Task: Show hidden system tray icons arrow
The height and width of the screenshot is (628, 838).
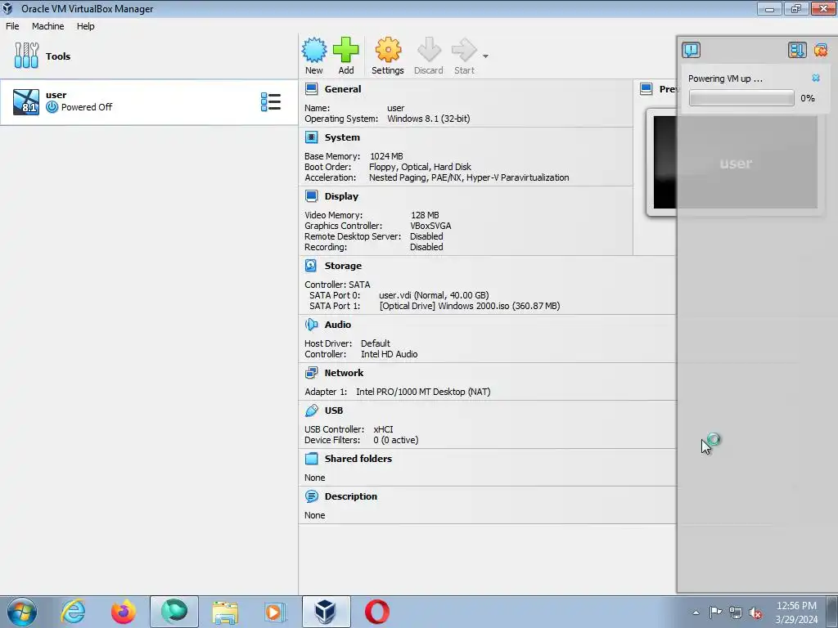Action: tap(696, 612)
